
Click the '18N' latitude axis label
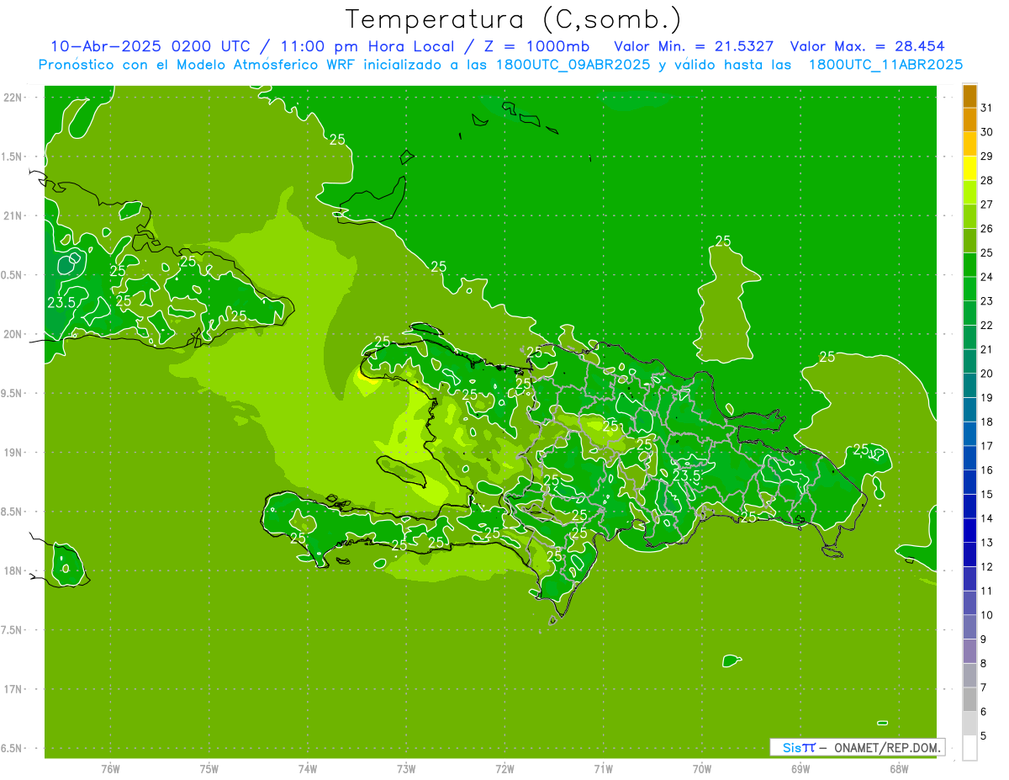pyautogui.click(x=13, y=570)
